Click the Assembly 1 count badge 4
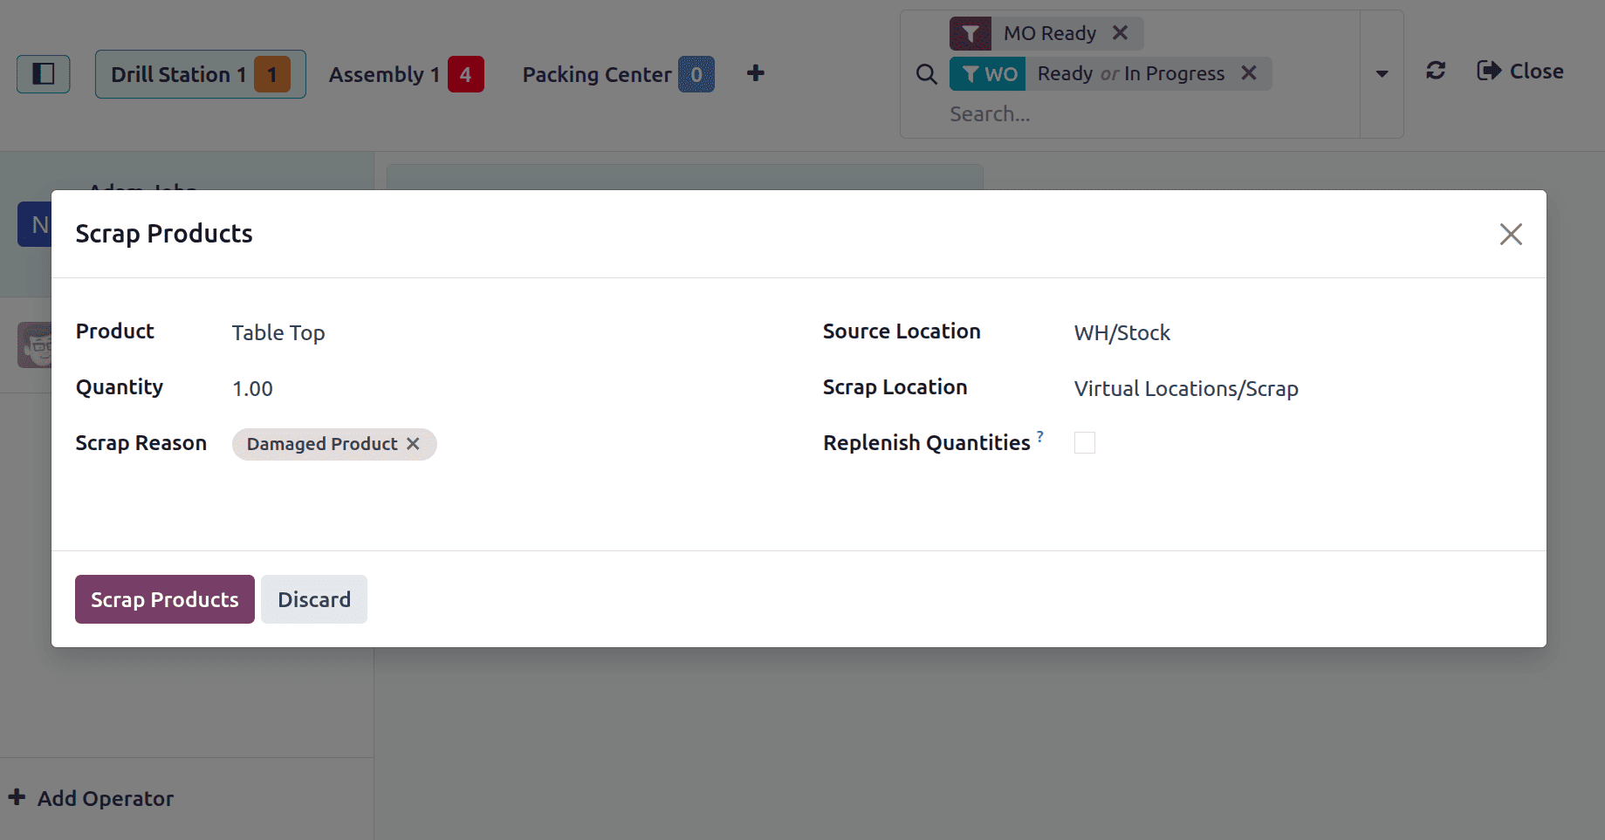The width and height of the screenshot is (1605, 840). pos(465,74)
